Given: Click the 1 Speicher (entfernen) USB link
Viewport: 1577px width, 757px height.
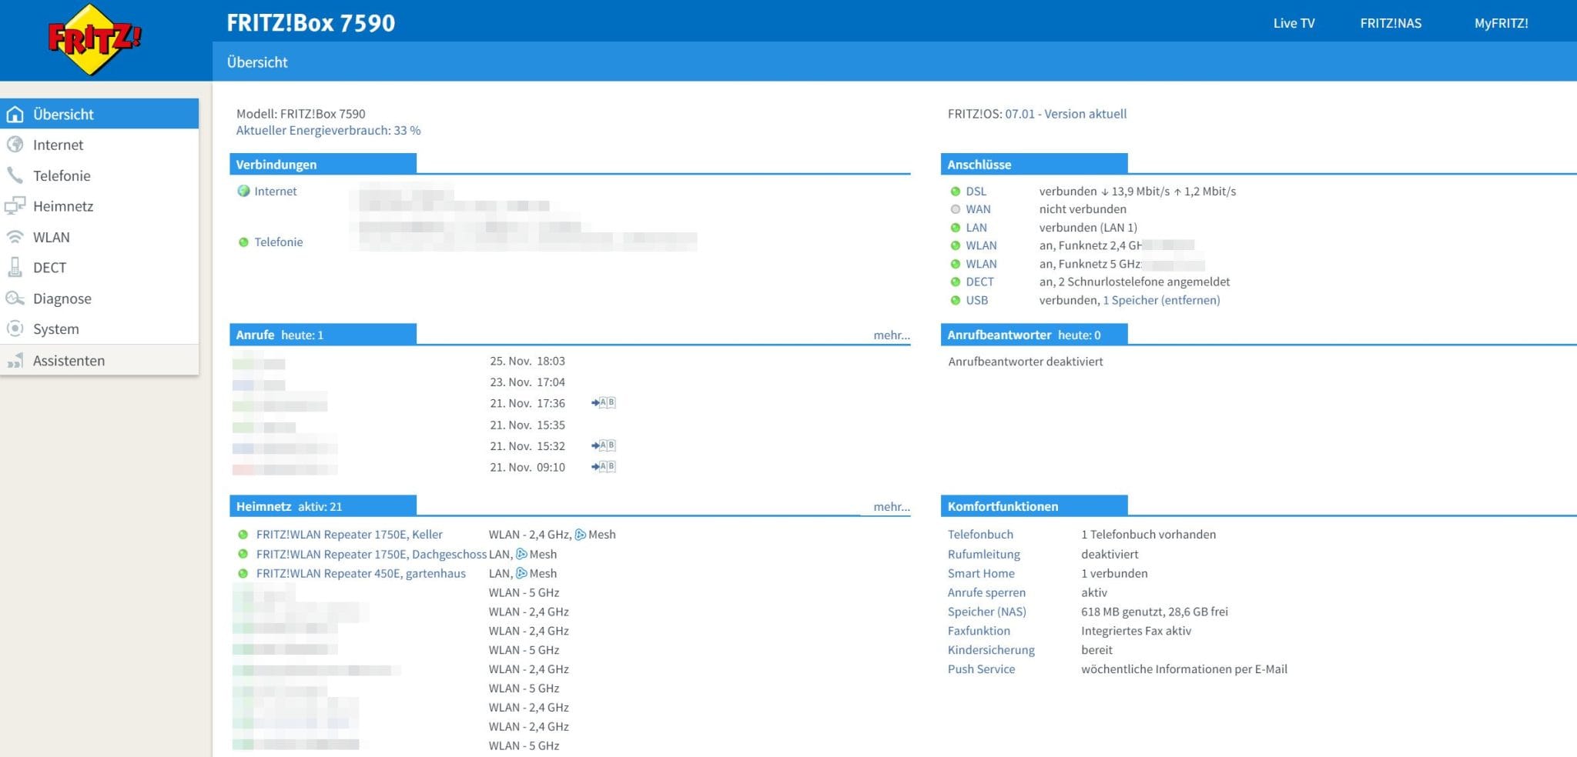Looking at the screenshot, I should [x=1161, y=300].
